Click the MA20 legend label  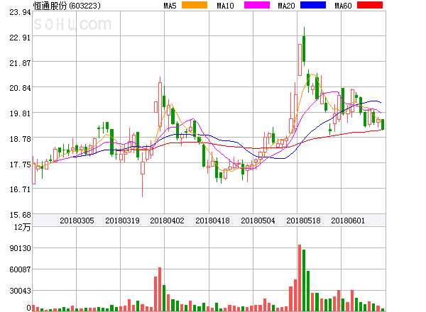(286, 6)
